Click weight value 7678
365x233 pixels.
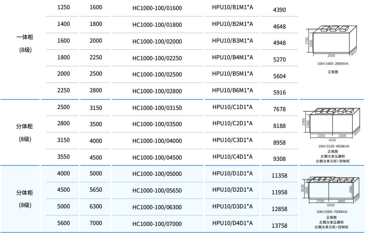point(279,109)
